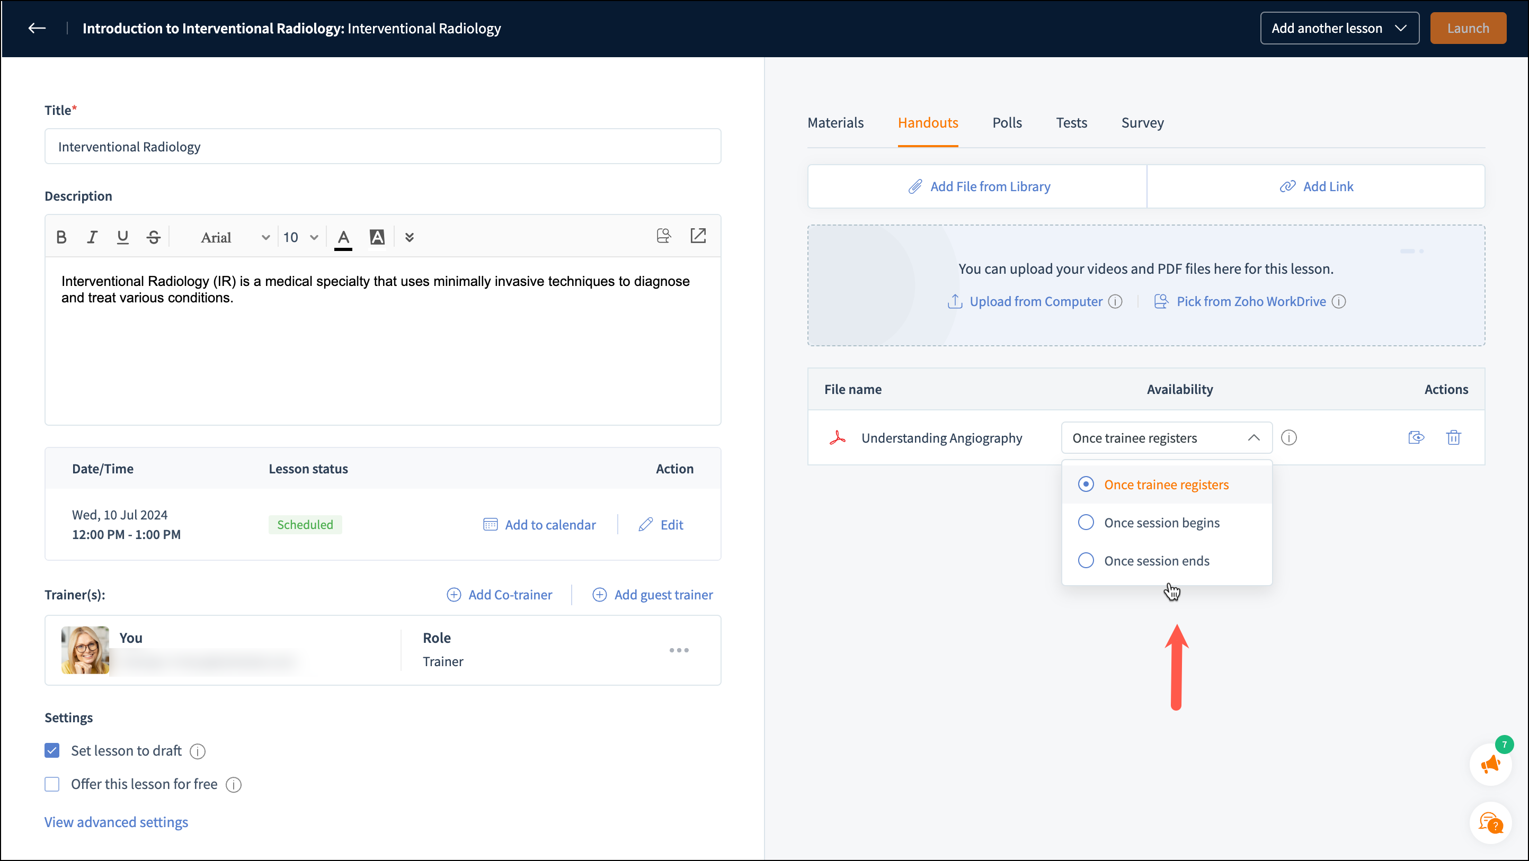
Task: Open the text font color picker
Action: point(343,237)
